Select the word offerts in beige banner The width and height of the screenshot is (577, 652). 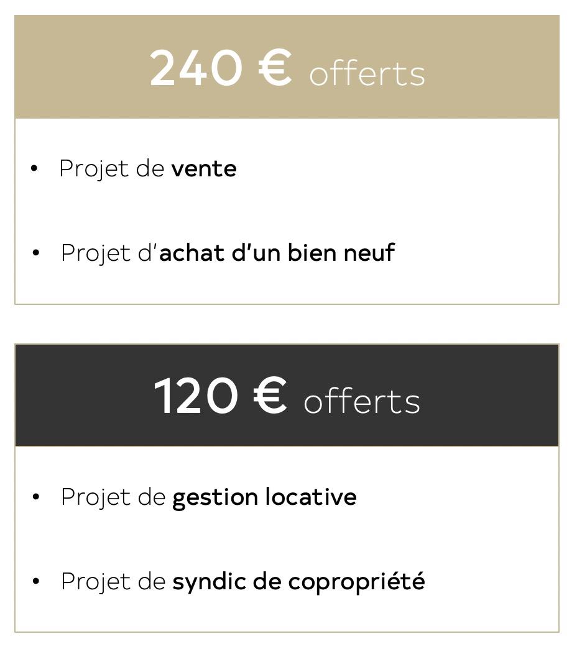click(x=367, y=73)
